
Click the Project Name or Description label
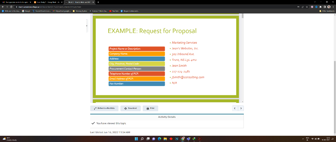(137, 49)
